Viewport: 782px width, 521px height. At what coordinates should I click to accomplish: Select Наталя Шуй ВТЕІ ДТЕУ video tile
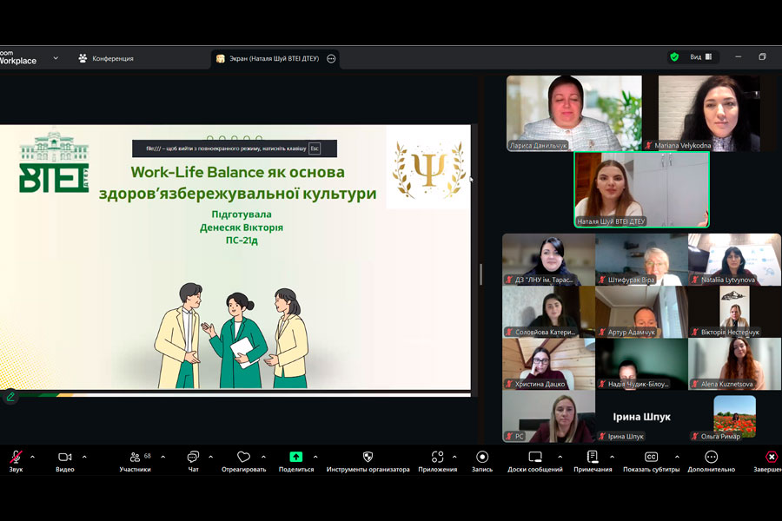641,189
